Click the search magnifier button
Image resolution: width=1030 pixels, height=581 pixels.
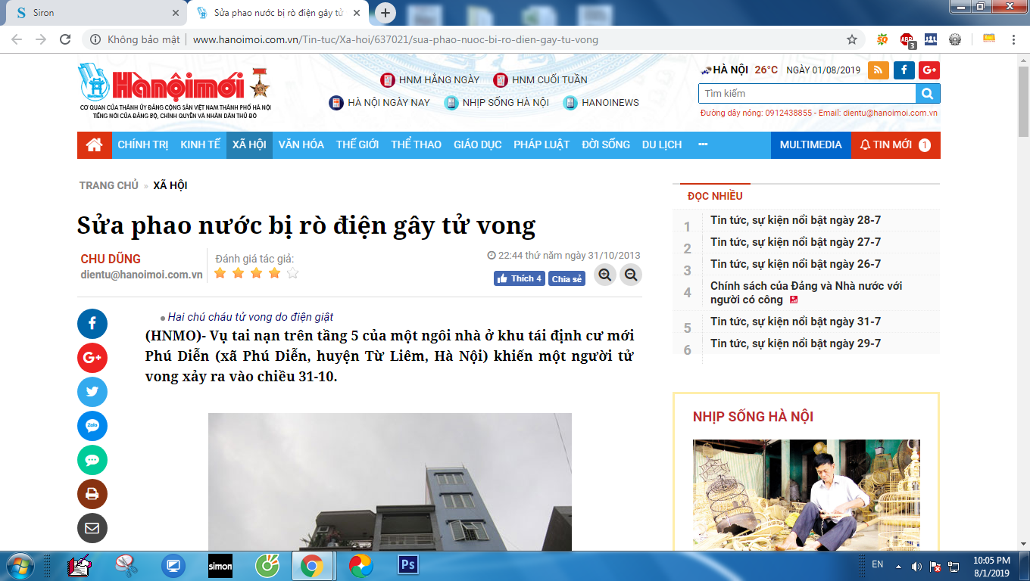pos(928,94)
